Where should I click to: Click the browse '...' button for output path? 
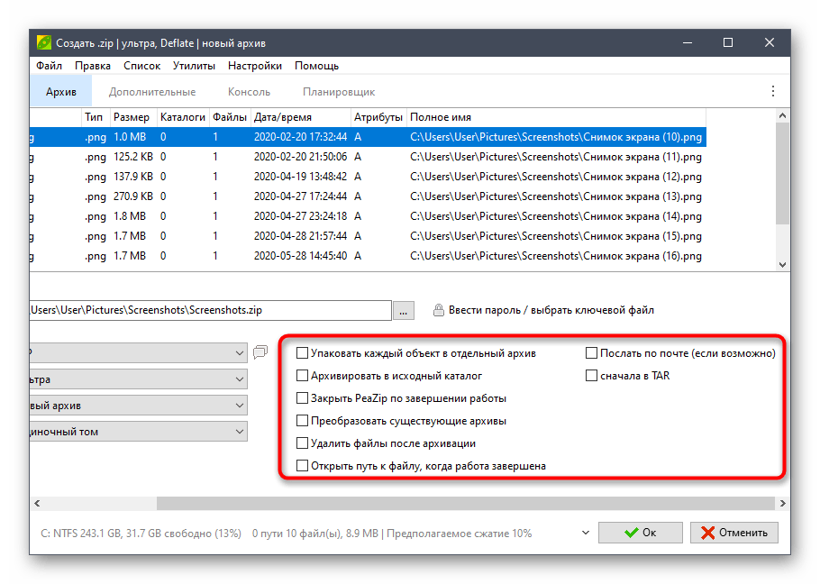404,310
